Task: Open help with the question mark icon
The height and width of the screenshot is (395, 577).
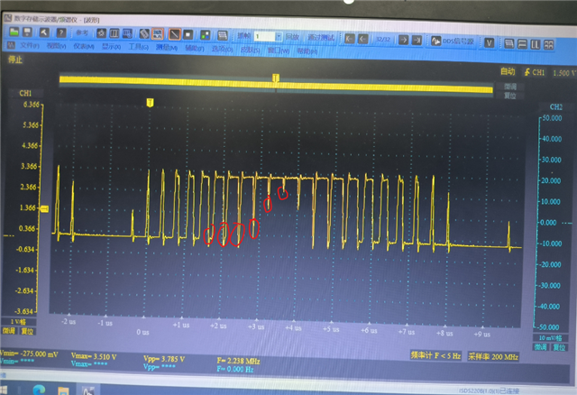Action: click(x=61, y=32)
